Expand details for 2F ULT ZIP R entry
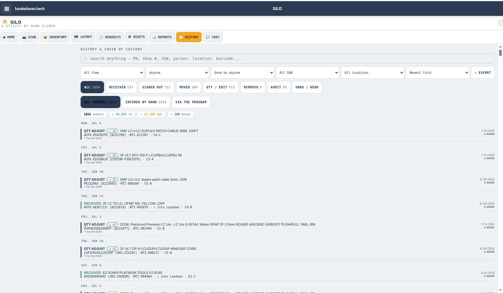Screen dimensions: 503x293 pos(489,252)
